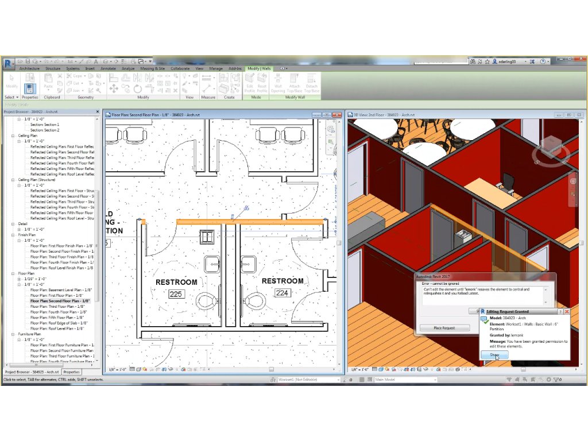Click the filter icon in status bar
Image resolution: width=588 pixels, height=441 pixels.
point(556,380)
